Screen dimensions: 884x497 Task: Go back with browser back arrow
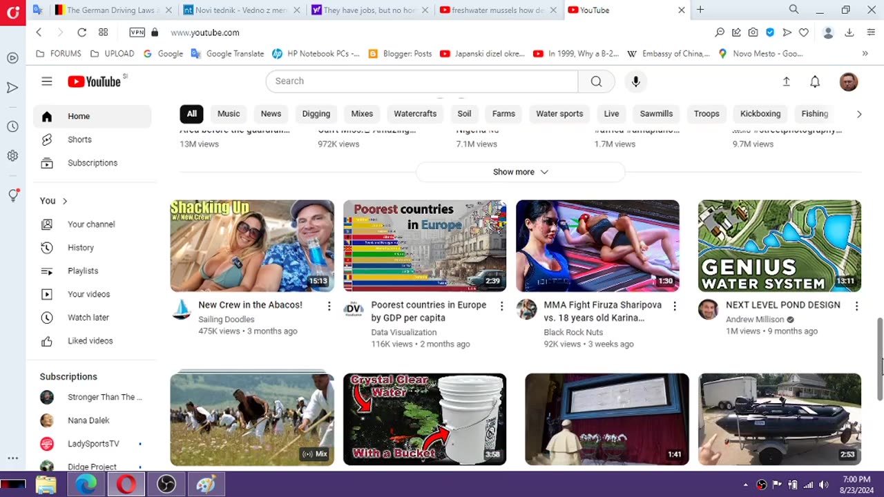[x=39, y=32]
